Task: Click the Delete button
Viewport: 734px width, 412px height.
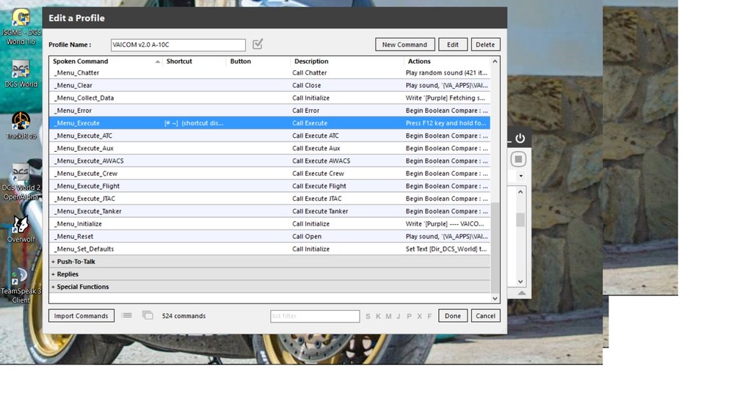Action: [485, 45]
